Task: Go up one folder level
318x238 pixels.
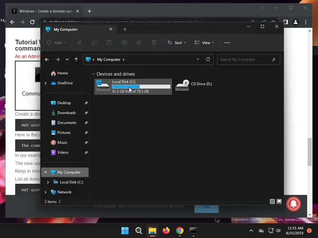Action: [76, 59]
